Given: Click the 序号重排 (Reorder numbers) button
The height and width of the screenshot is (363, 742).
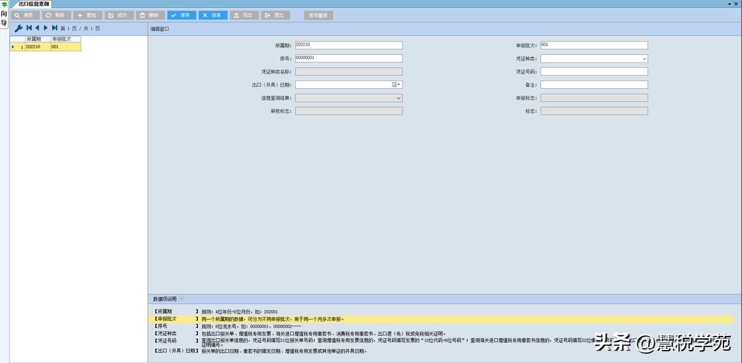Looking at the screenshot, I should (319, 15).
